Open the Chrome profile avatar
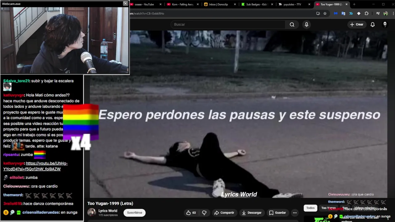This screenshot has height=222, width=395. point(385,14)
